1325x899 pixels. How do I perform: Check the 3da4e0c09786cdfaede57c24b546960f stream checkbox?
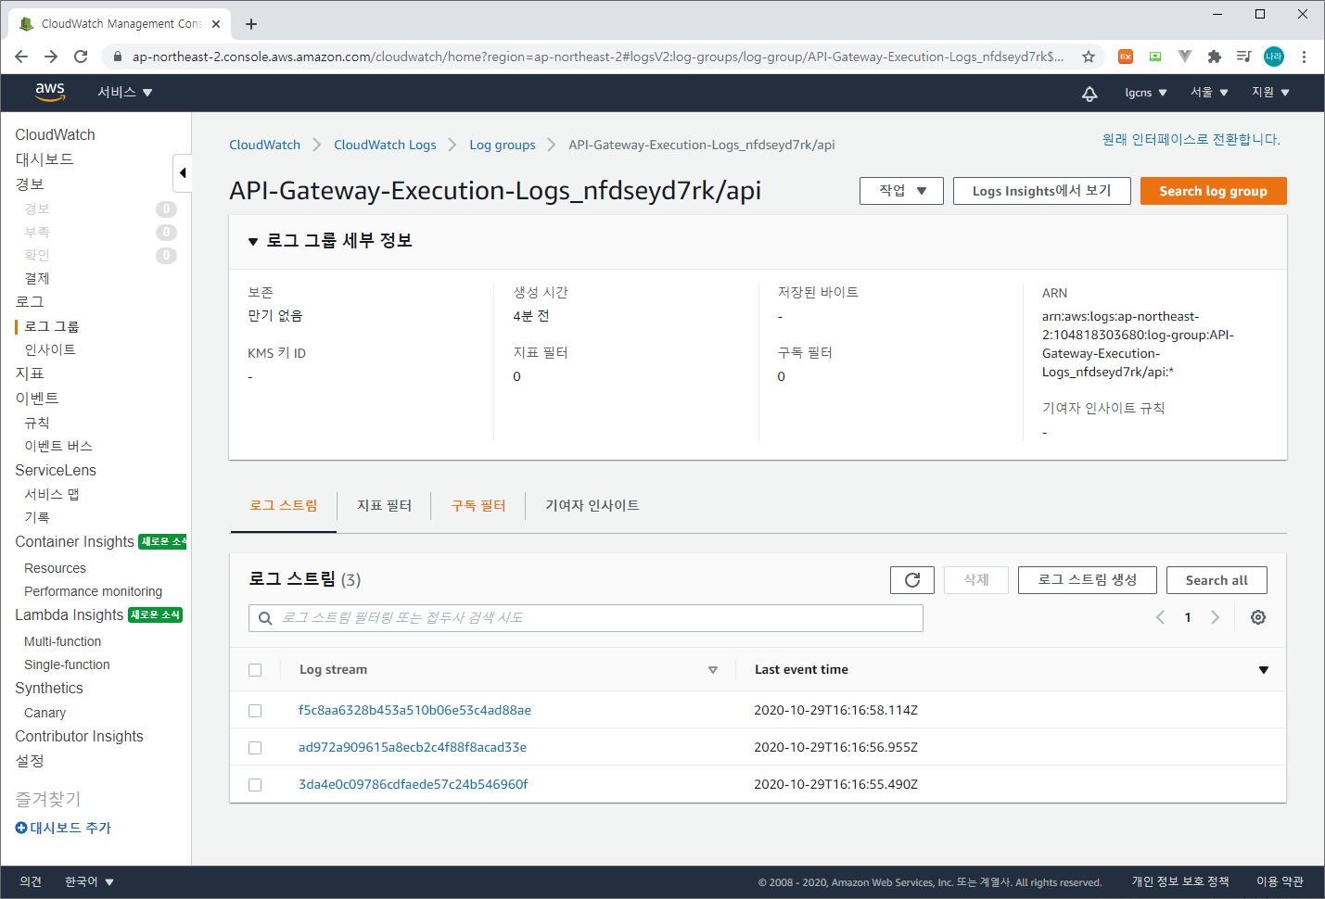pos(255,785)
